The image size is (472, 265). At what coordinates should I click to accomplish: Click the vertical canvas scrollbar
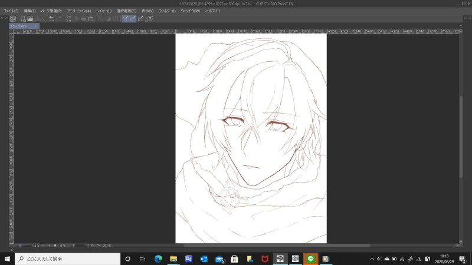[x=461, y=137]
